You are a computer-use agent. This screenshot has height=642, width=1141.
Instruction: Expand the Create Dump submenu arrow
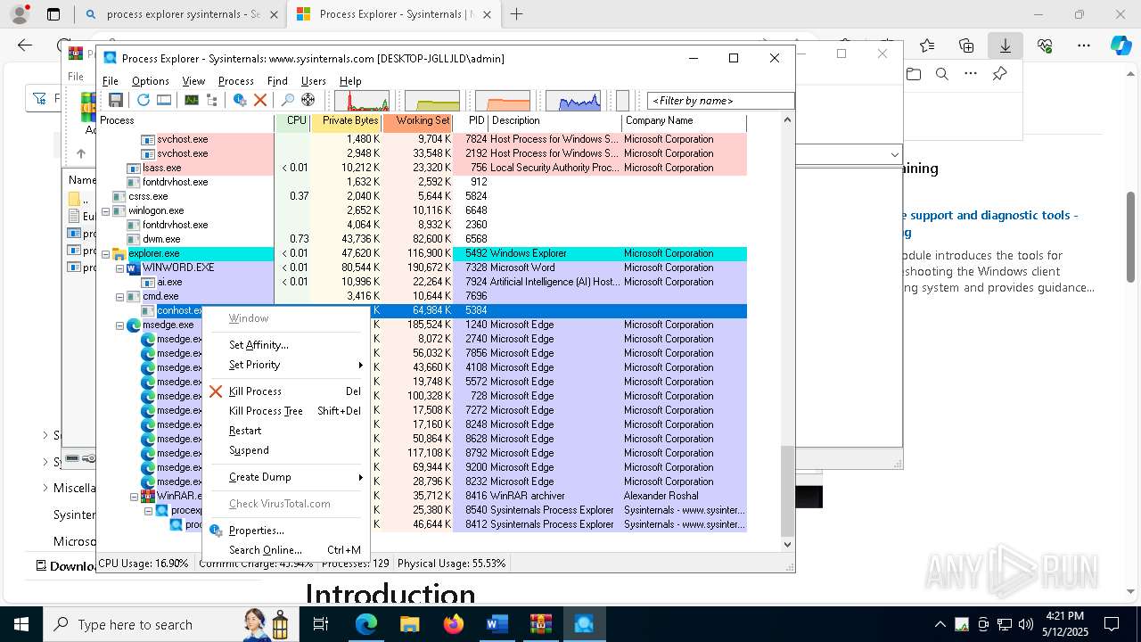coord(361,477)
